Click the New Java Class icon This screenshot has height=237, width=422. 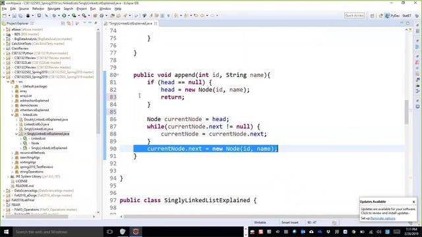[102, 16]
